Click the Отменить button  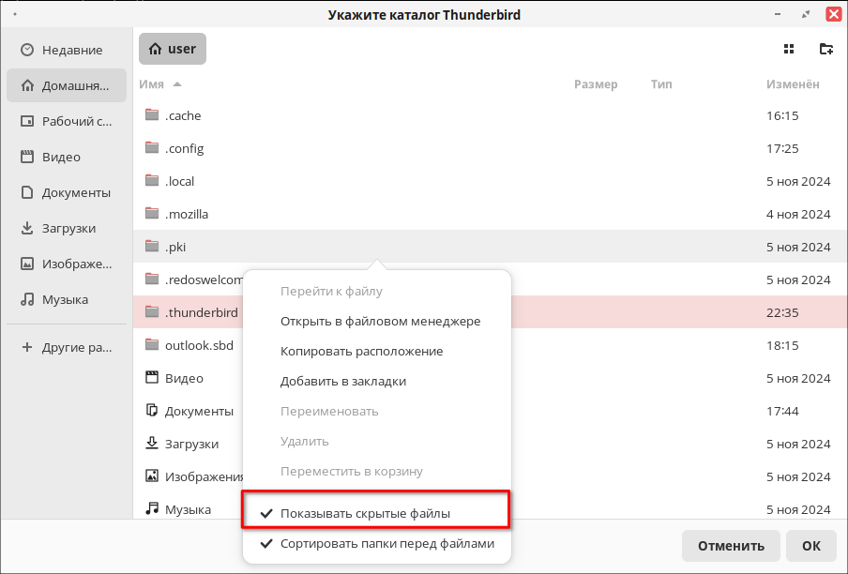[731, 546]
